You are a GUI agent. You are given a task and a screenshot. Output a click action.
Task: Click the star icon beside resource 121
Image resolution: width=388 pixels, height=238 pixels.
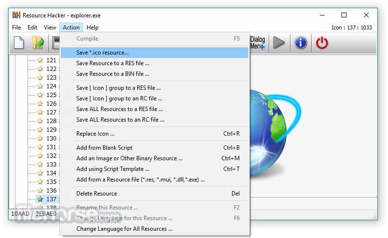[x=40, y=60]
